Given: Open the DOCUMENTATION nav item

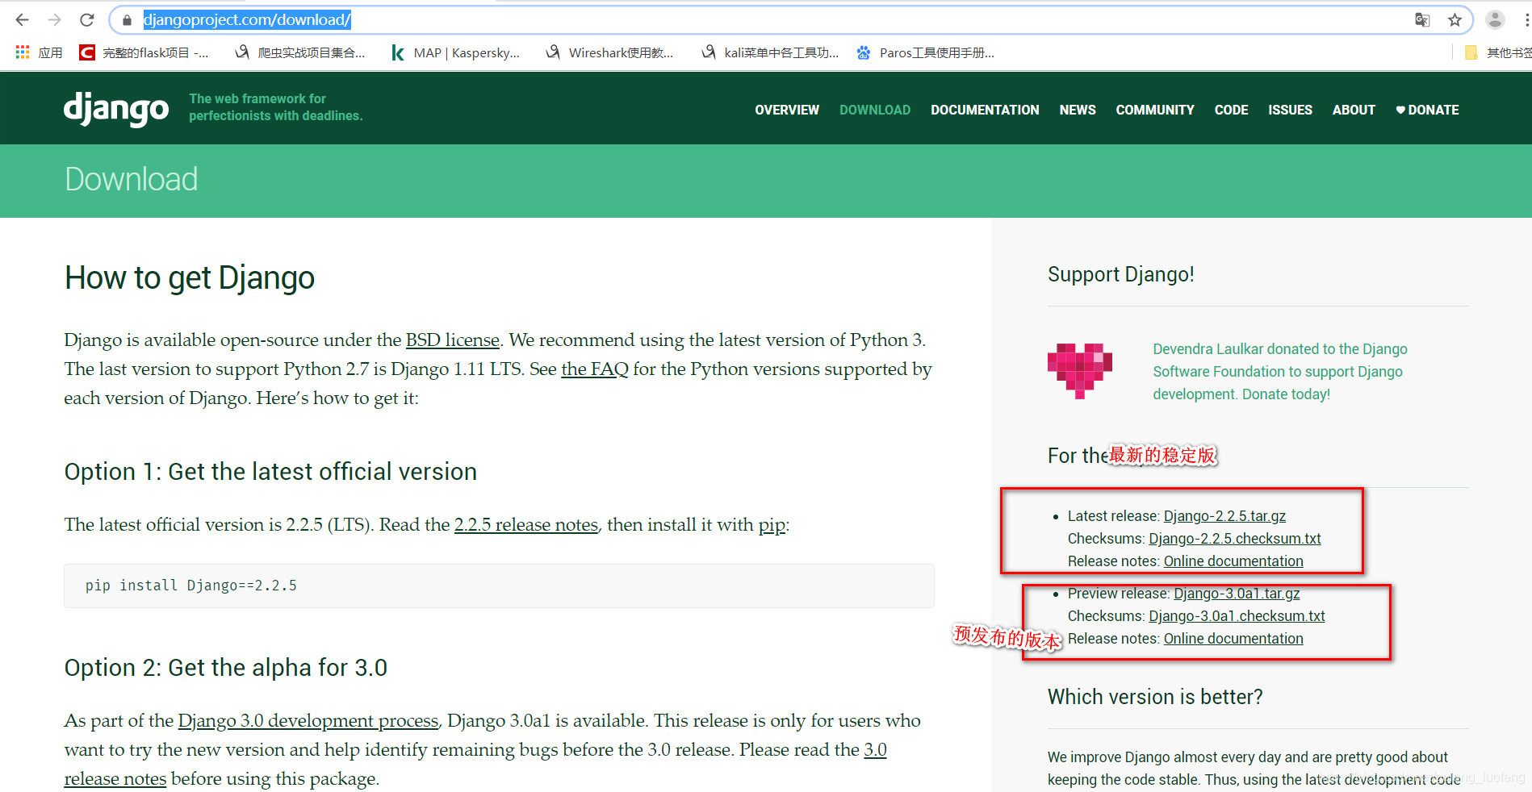Looking at the screenshot, I should pyautogui.click(x=985, y=110).
